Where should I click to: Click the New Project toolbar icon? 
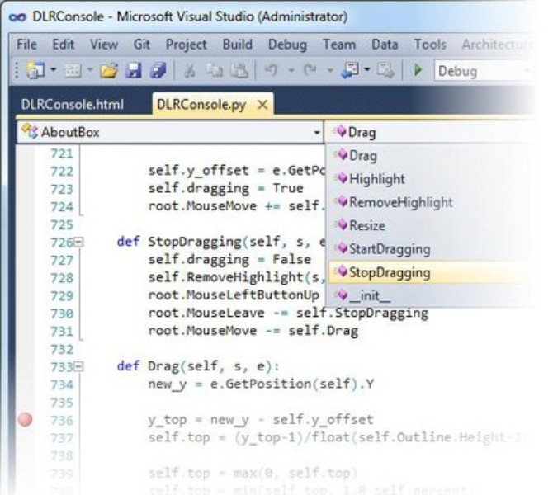pyautogui.click(x=35, y=70)
